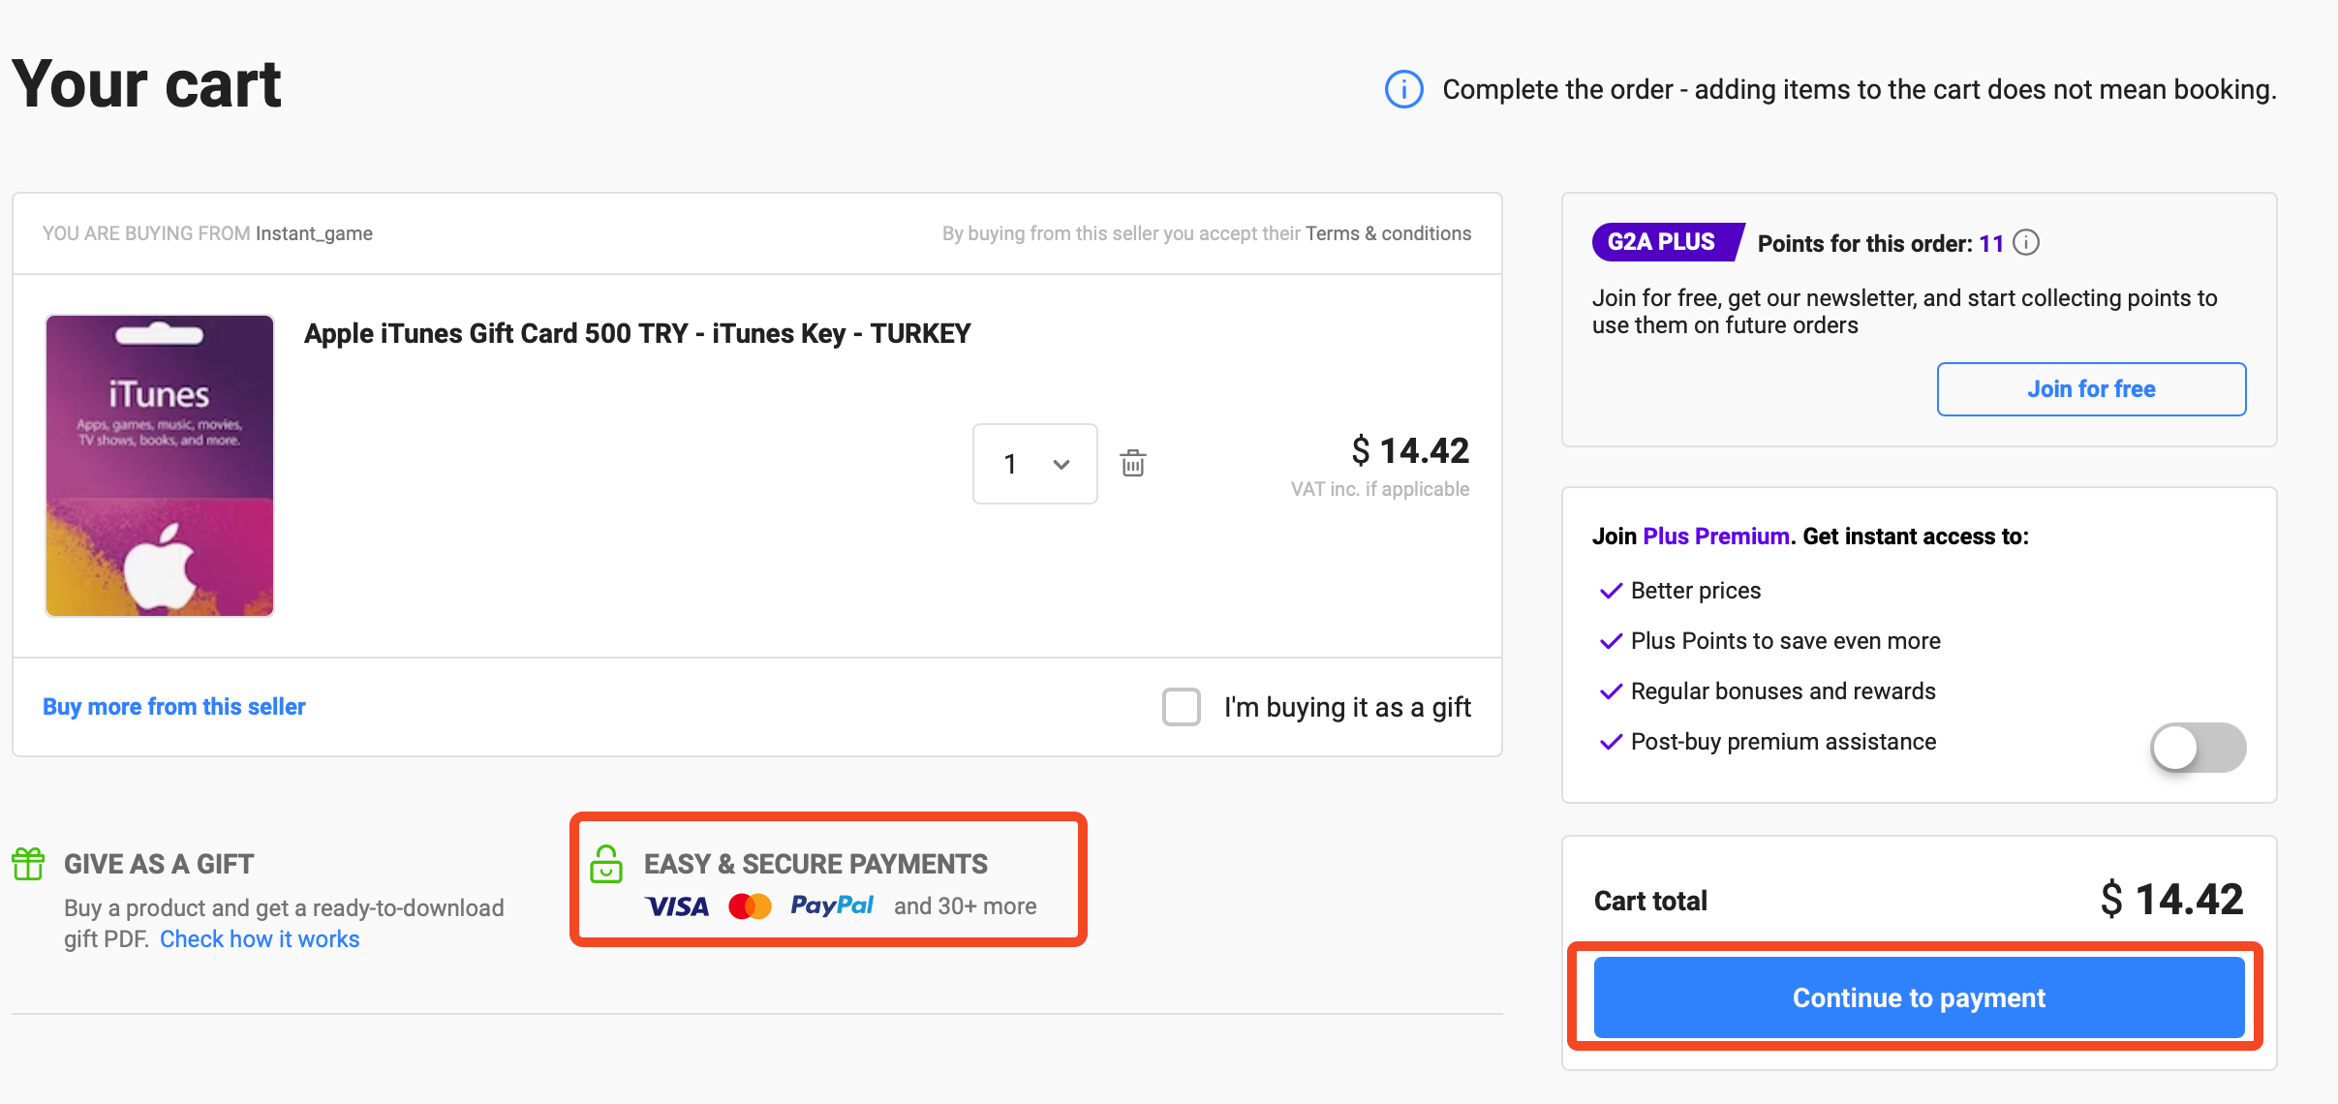
Task: Click the points info icon beside 11
Action: point(2026,243)
